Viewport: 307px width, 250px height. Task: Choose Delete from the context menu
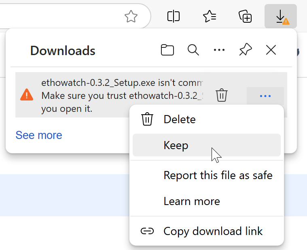coord(180,119)
